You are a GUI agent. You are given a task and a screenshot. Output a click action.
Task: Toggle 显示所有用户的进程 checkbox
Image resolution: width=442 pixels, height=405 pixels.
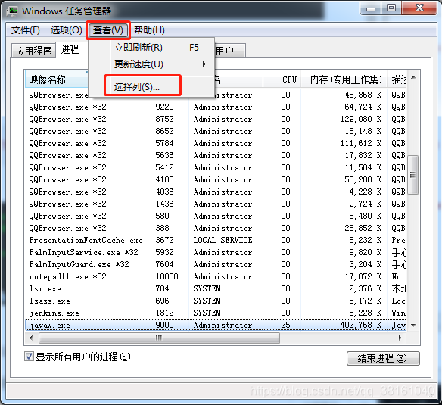29,357
